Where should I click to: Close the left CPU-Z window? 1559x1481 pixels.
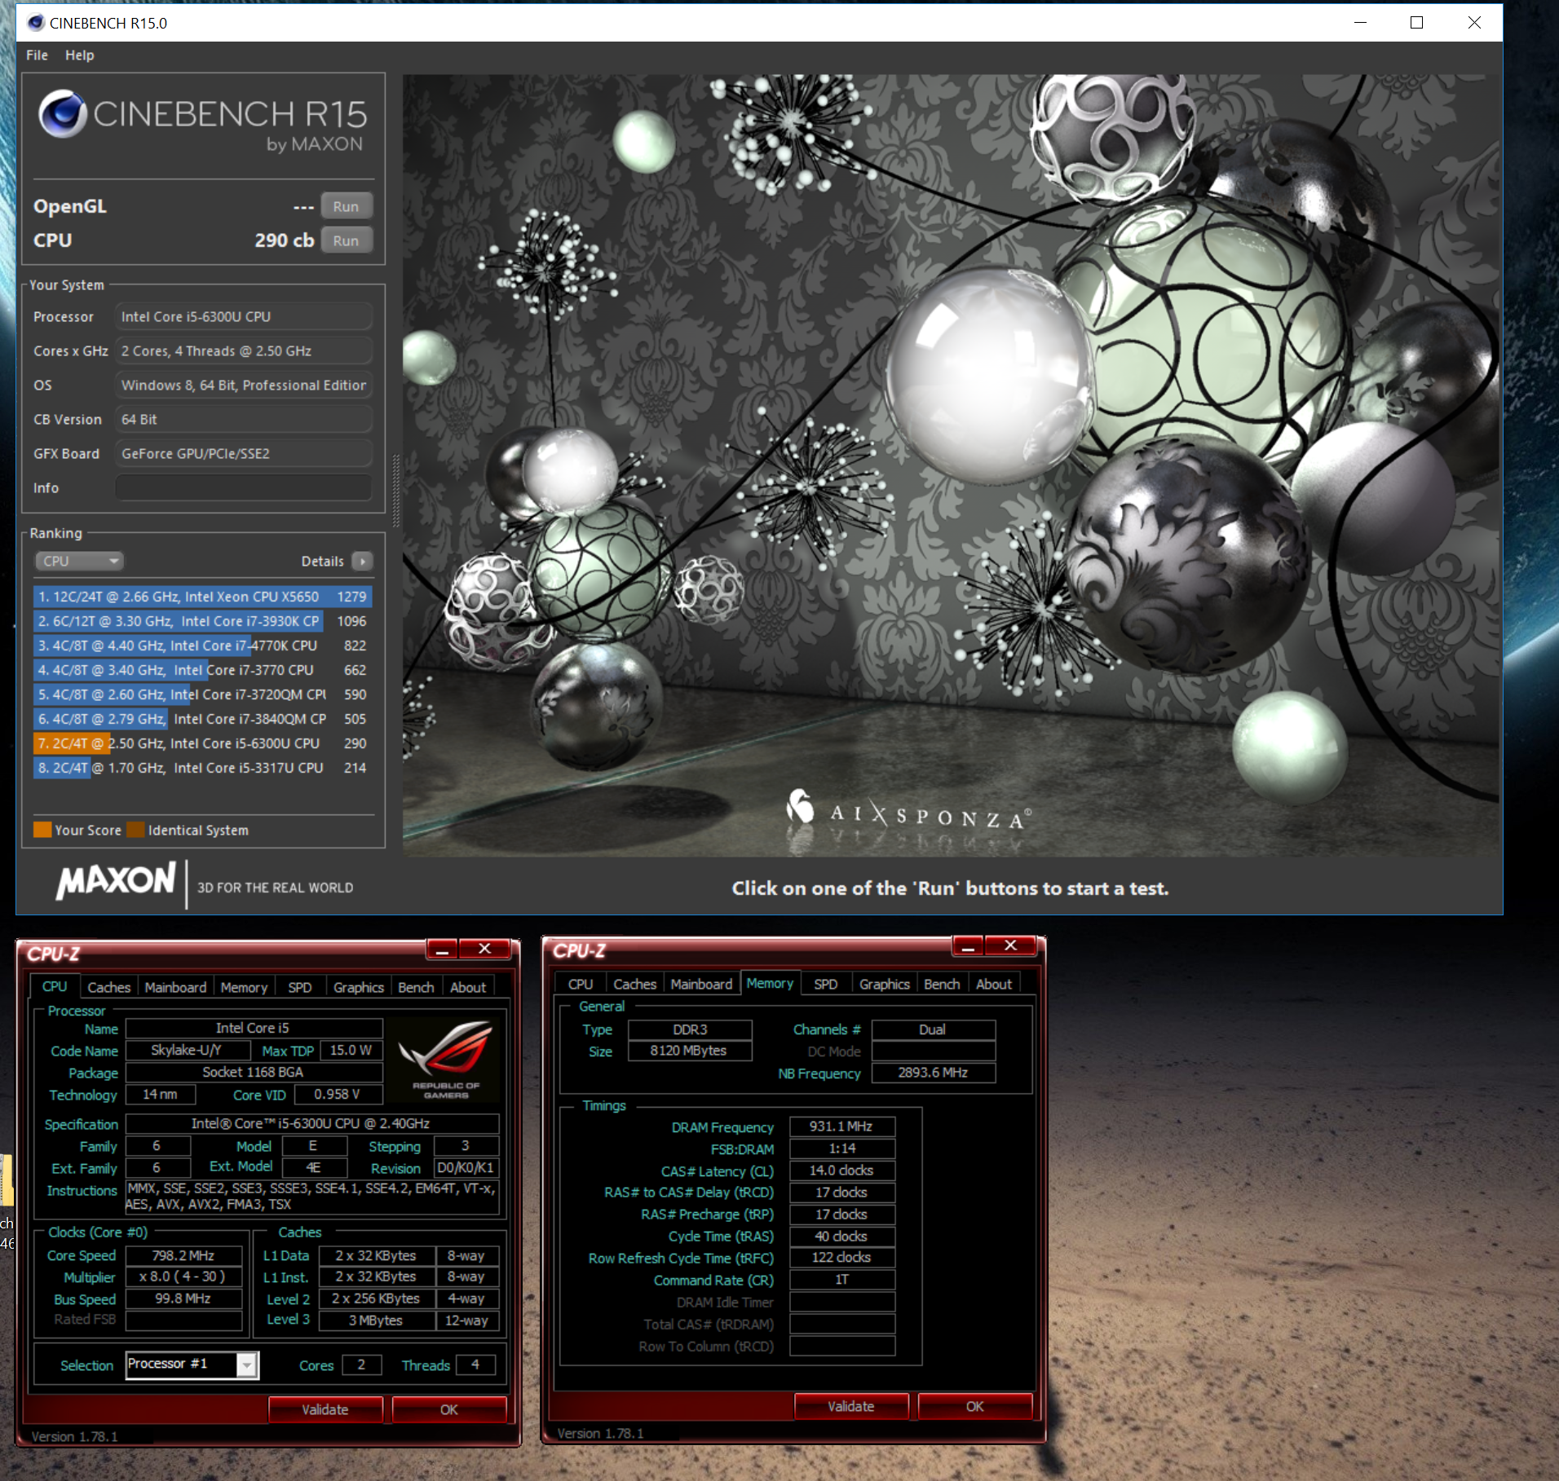pos(484,949)
